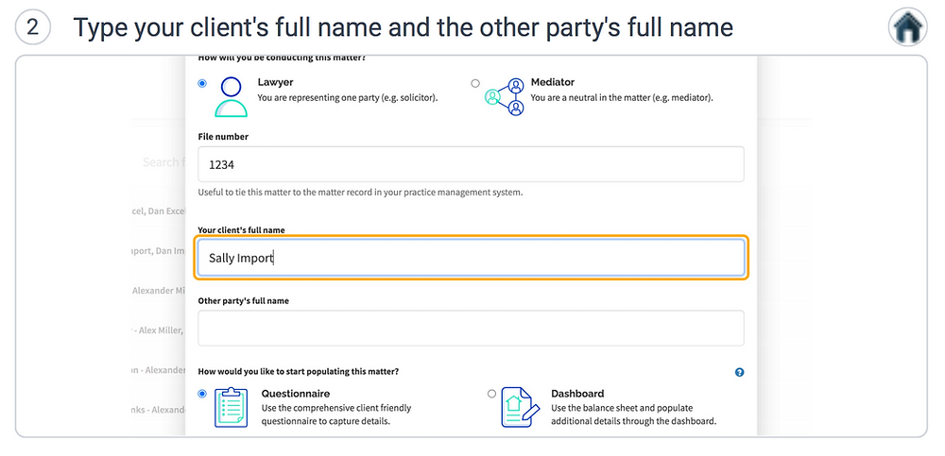Screen dimensions: 945x456
Task: Select the Dashboard radio button
Action: [491, 394]
